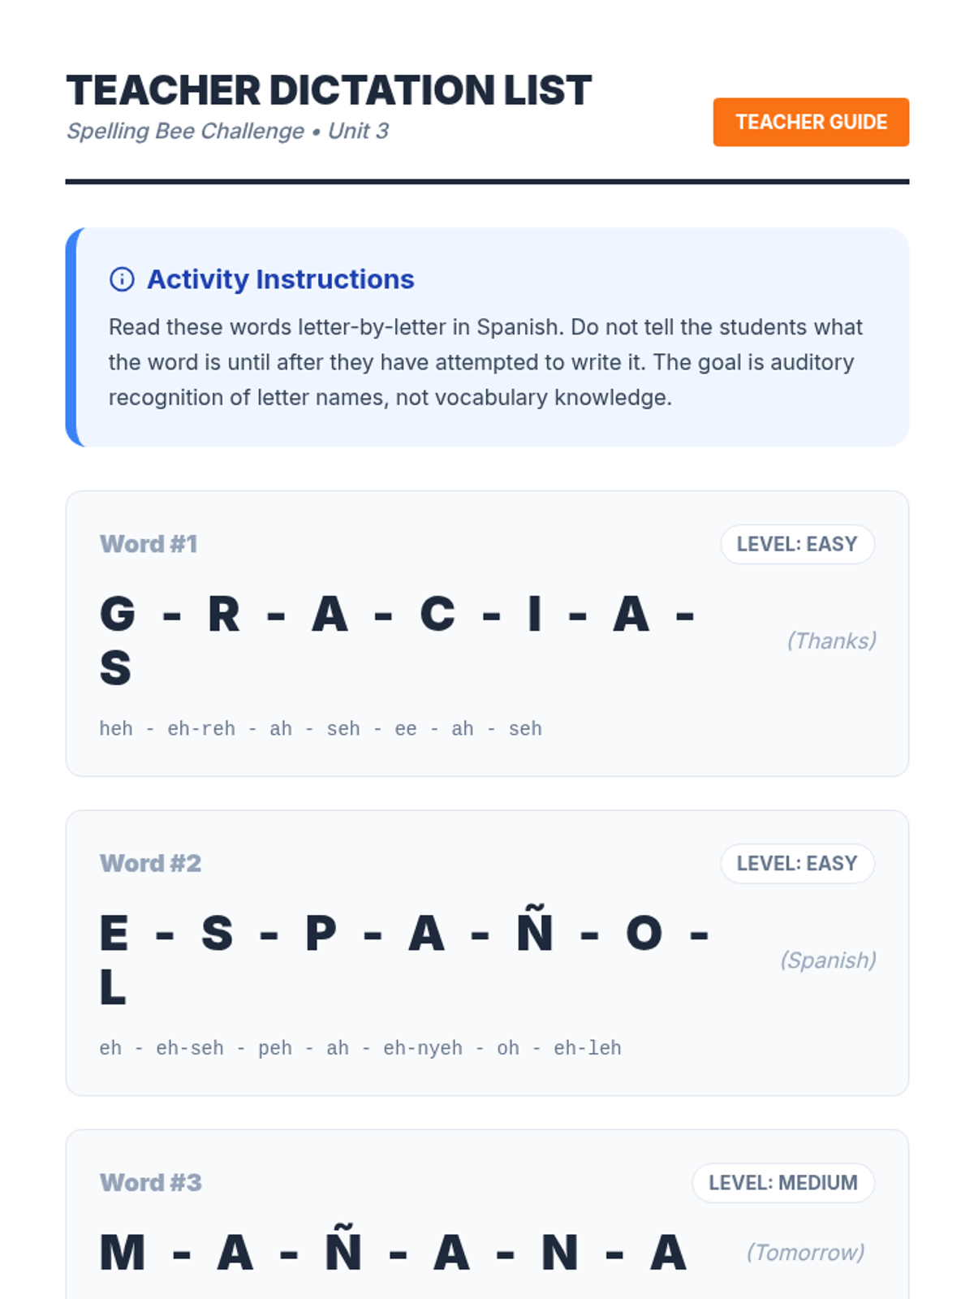
Task: Click the Word #3 label
Action: 150,1183
